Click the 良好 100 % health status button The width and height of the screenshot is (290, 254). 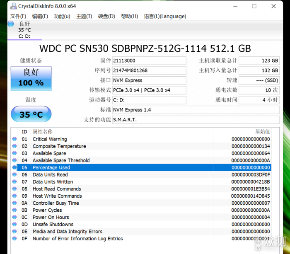click(x=31, y=79)
